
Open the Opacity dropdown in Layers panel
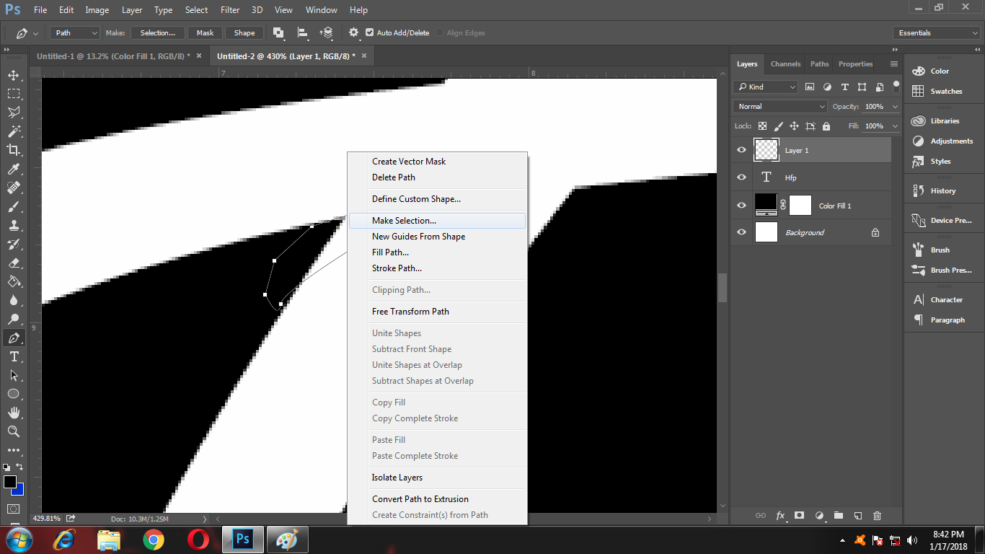[894, 106]
